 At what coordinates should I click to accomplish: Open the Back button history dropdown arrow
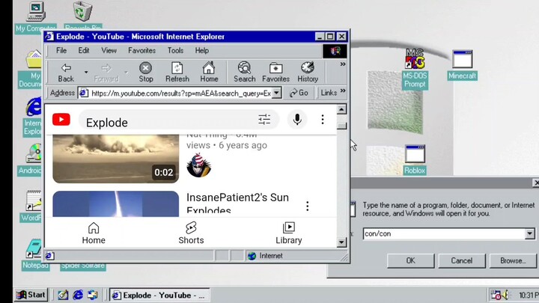click(x=86, y=72)
